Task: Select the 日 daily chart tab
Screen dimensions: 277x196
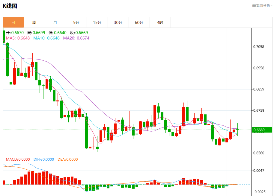Action: (13, 22)
